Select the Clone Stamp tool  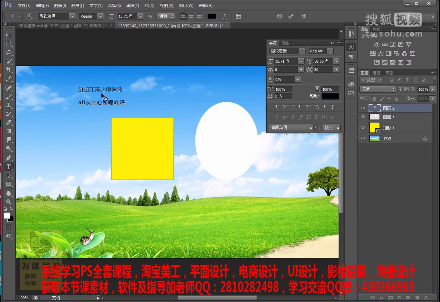[9, 105]
